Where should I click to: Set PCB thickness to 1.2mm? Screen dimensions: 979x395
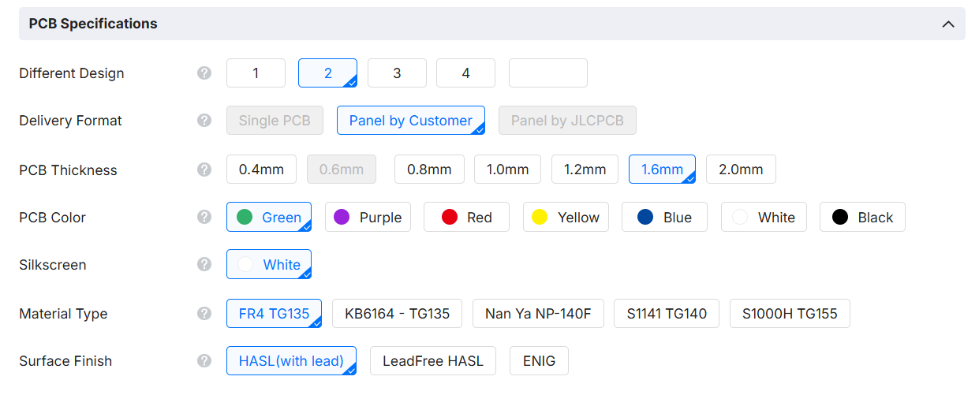pos(585,170)
